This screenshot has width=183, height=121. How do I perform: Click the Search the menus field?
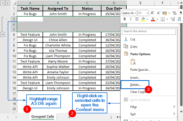[149, 32]
